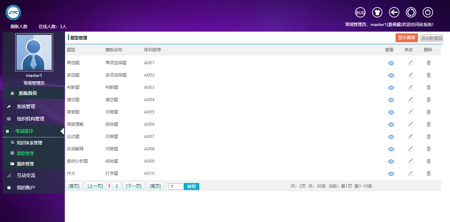The width and height of the screenshot is (450, 222).
Task: Click pencil icon for 阅读理解 row
Action: click(411, 124)
